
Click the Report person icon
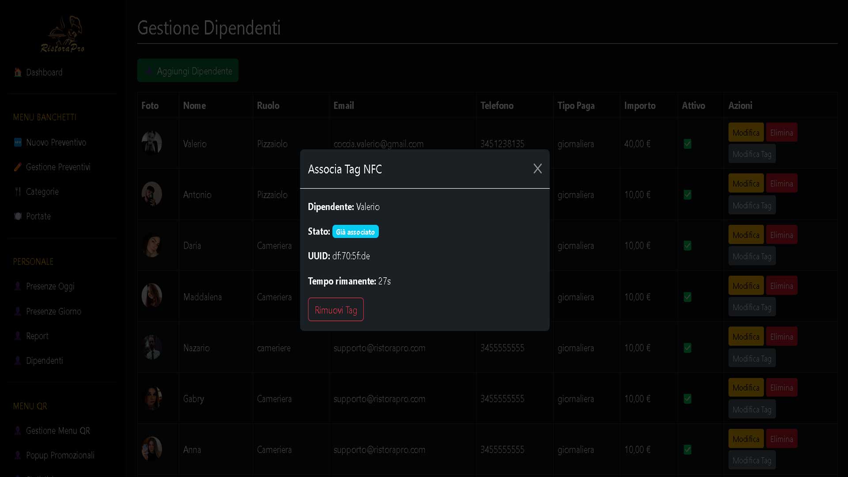click(x=18, y=337)
